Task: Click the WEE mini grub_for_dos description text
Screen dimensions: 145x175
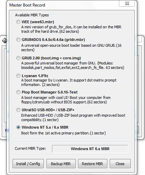Action: tap(71, 29)
